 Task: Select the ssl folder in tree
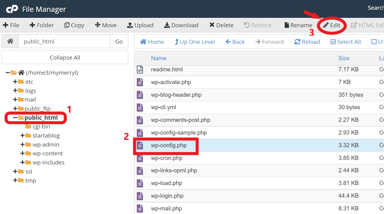point(28,171)
